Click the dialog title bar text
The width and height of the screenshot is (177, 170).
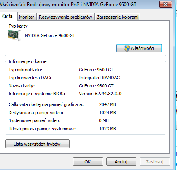pos(68,5)
